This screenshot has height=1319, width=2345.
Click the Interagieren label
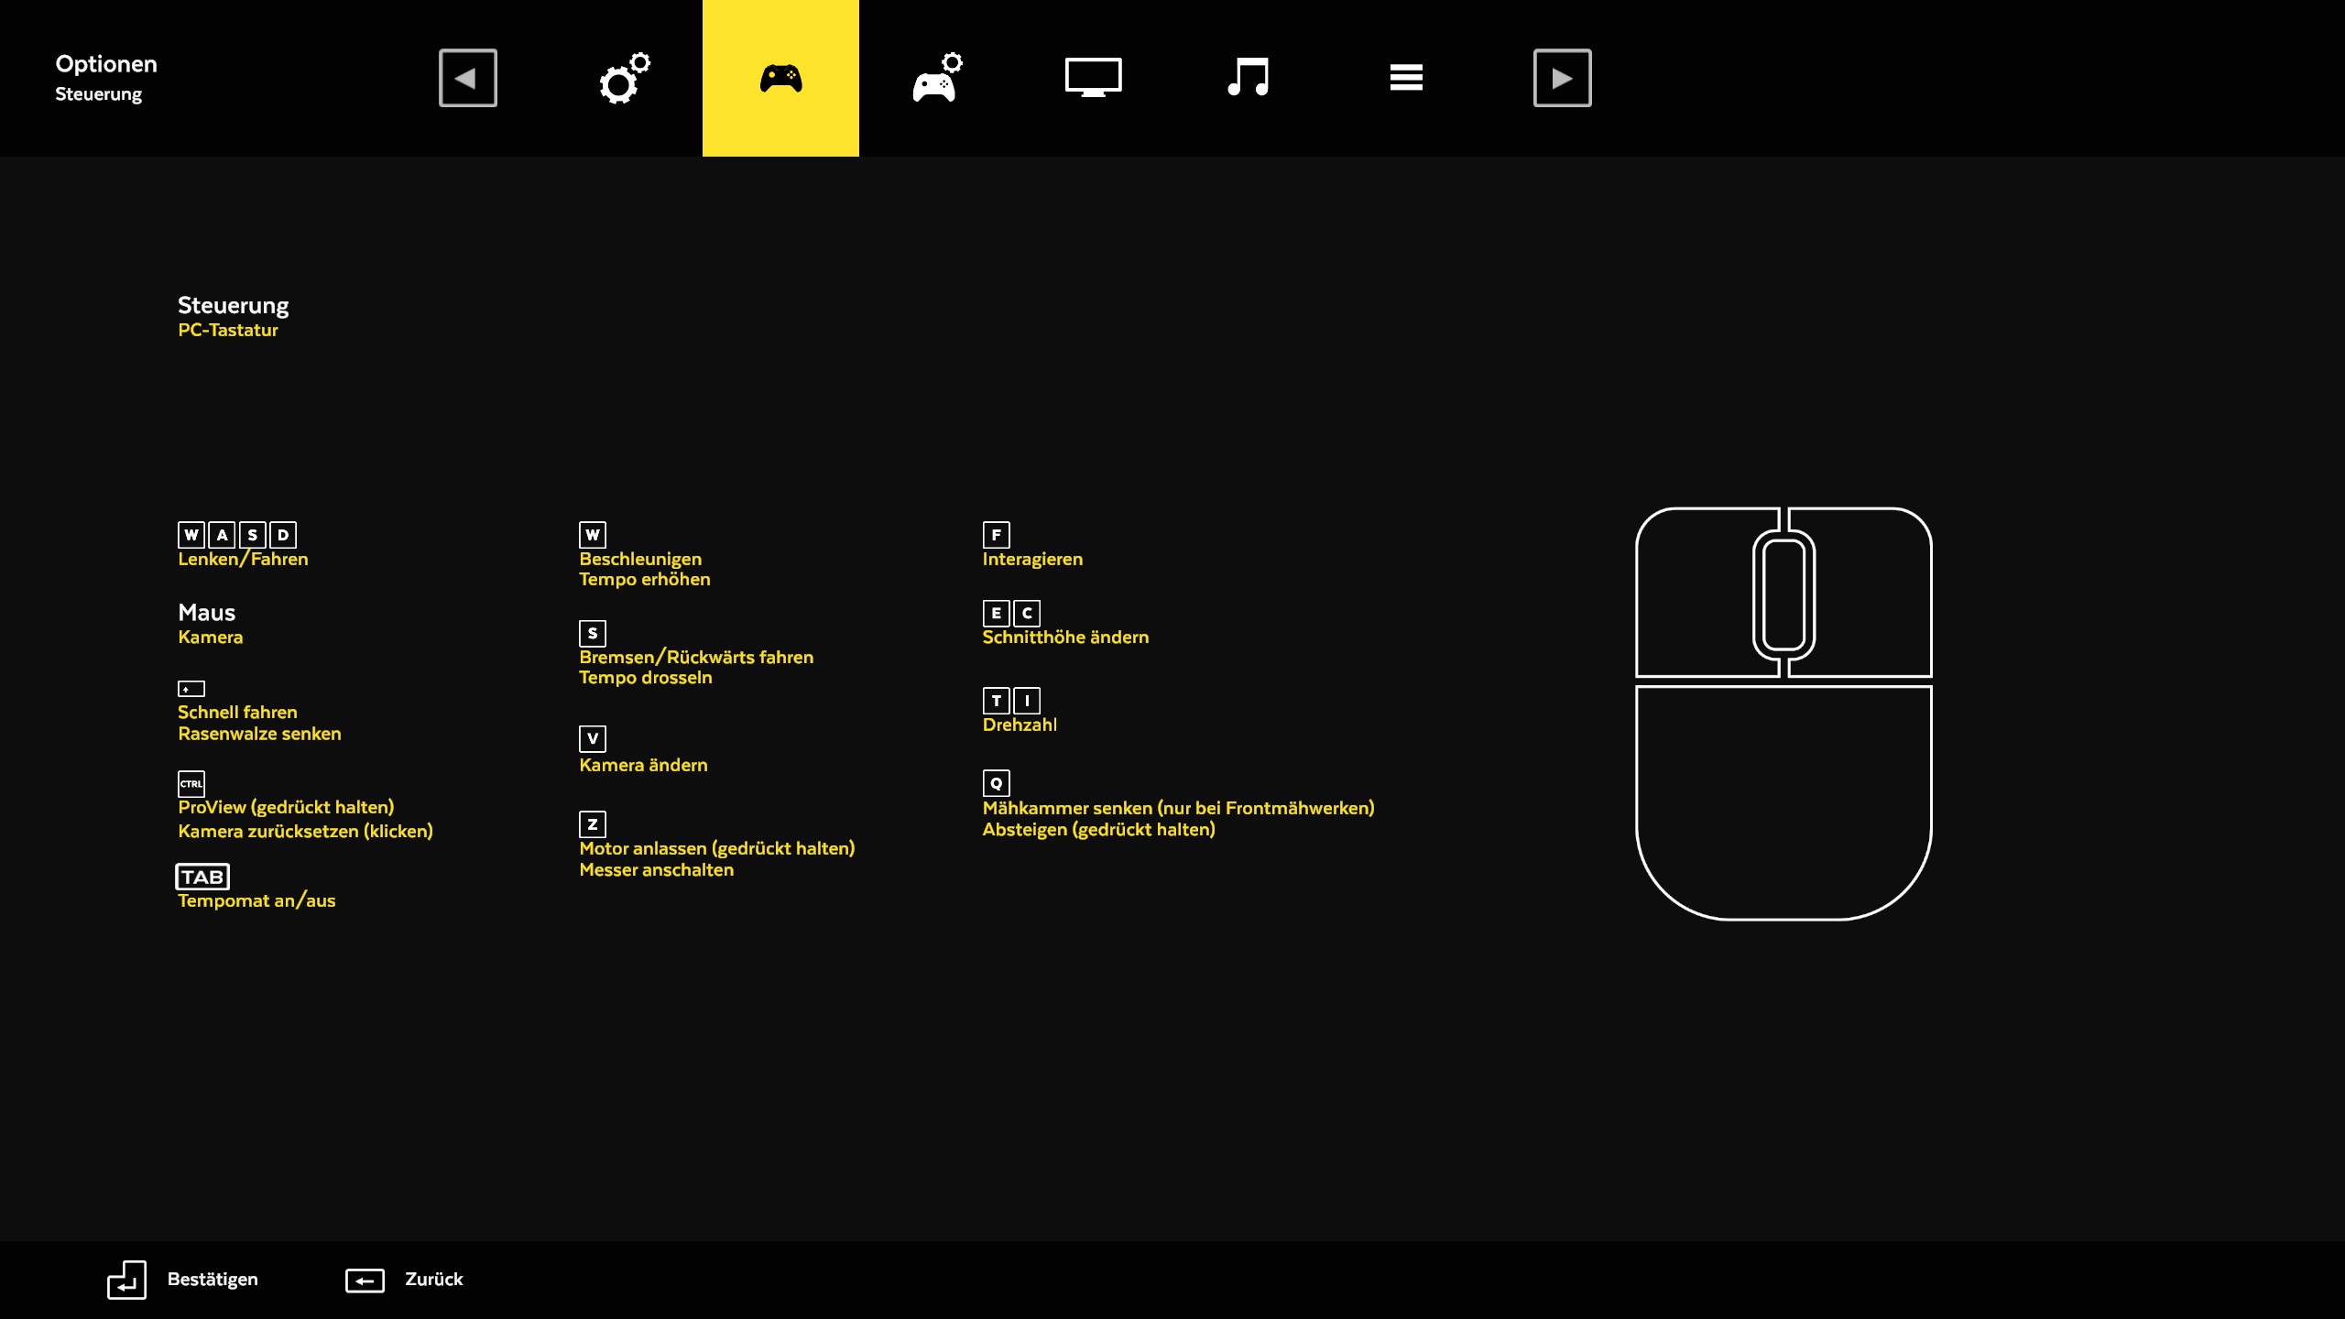pyautogui.click(x=1032, y=559)
